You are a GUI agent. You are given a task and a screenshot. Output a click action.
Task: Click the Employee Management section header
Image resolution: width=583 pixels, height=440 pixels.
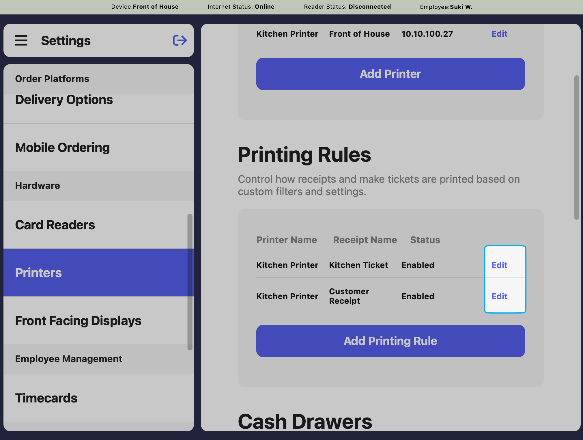[x=69, y=359]
